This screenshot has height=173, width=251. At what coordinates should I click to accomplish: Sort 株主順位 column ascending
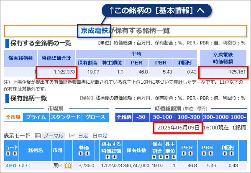click(x=167, y=157)
